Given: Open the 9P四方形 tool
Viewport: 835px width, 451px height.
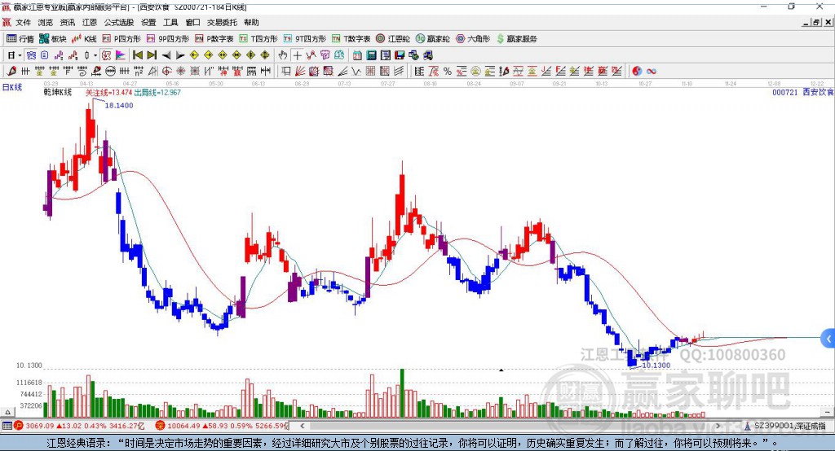Looking at the screenshot, I should tap(168, 39).
